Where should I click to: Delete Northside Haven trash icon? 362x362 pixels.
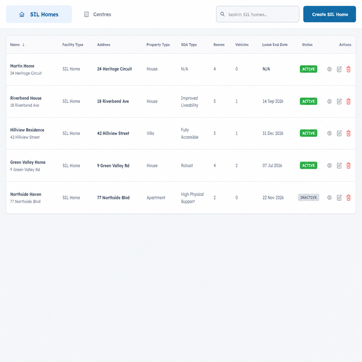tap(348, 198)
